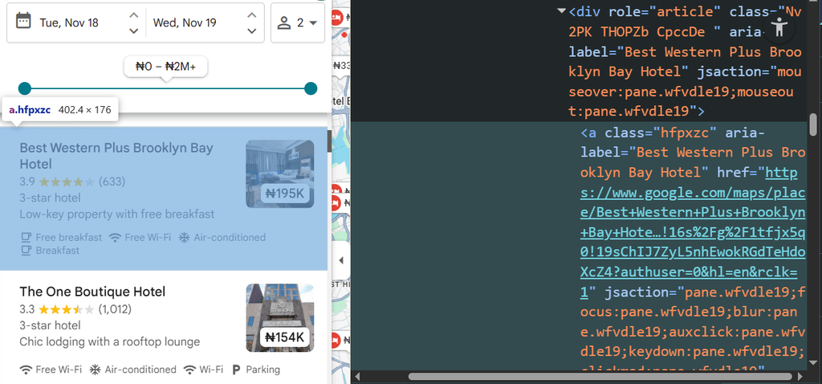The width and height of the screenshot is (822, 384).
Task: Click the accessibility person icon in DevTools
Action: pyautogui.click(x=779, y=28)
